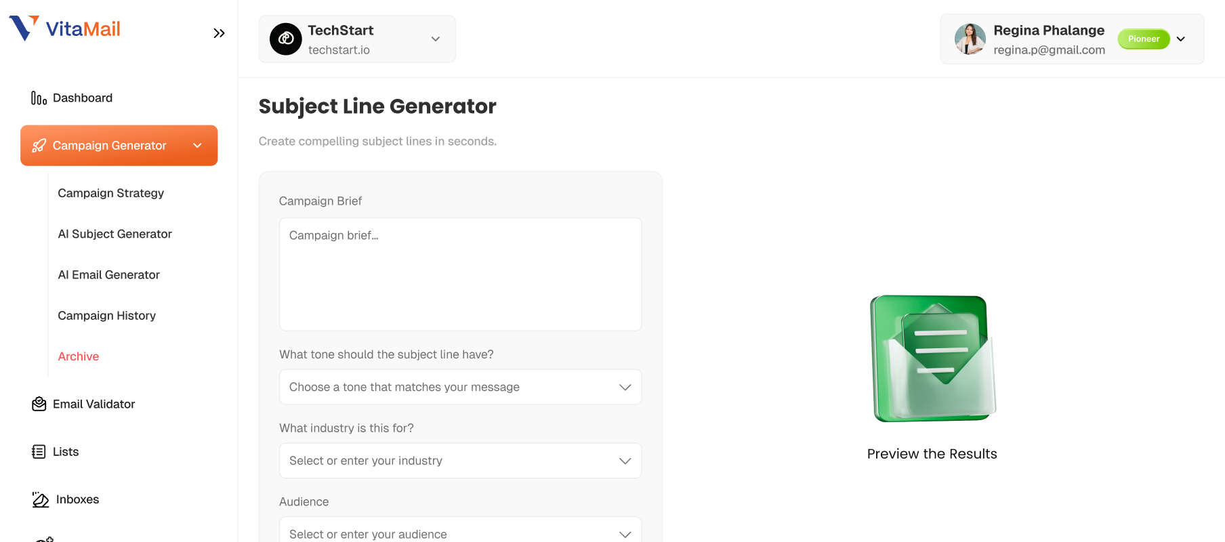The image size is (1225, 542).
Task: Open the Archive link in sidebar
Action: (79, 356)
